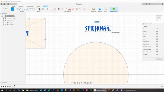The height and width of the screenshot is (92, 164).
Task: Click the Finish Sketch checkmark icon
Action: click(x=114, y=9)
